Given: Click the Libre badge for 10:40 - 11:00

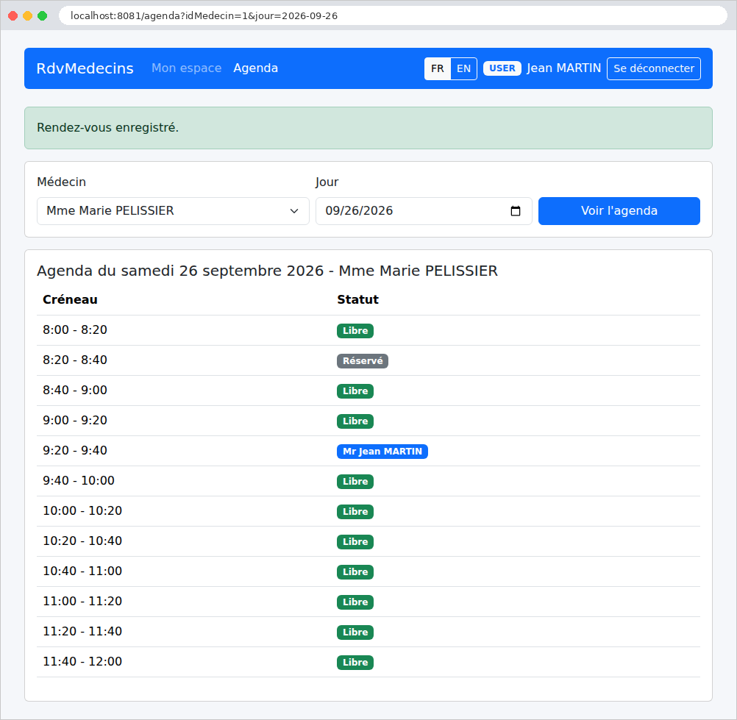Looking at the screenshot, I should click(355, 572).
